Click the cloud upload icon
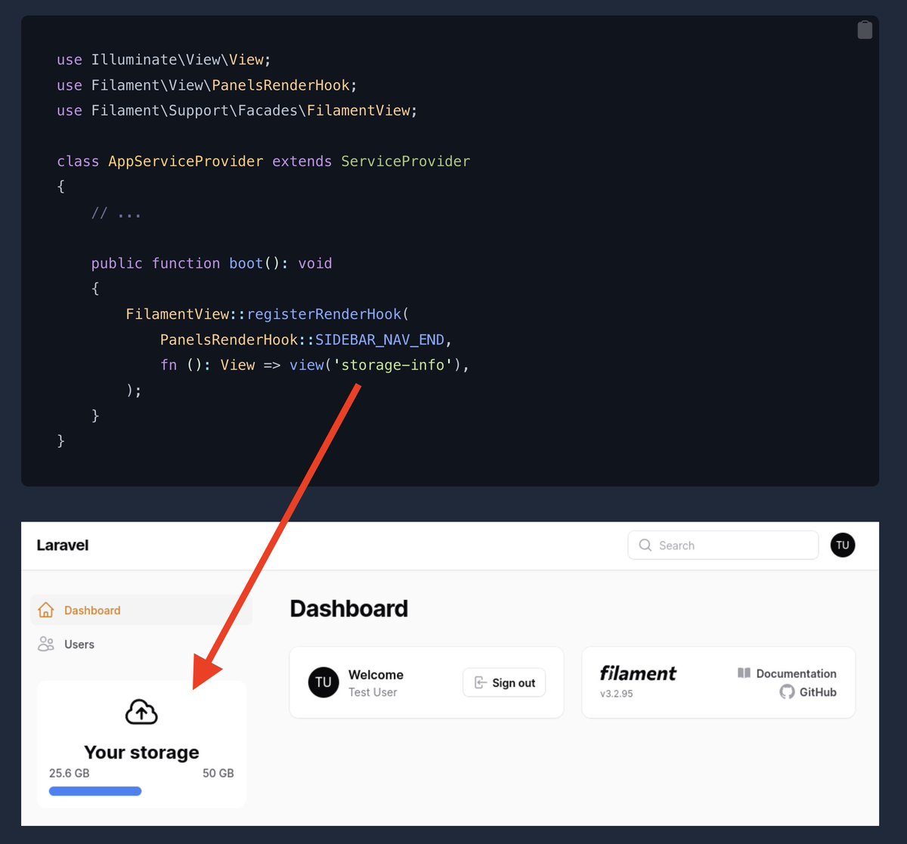 click(141, 712)
